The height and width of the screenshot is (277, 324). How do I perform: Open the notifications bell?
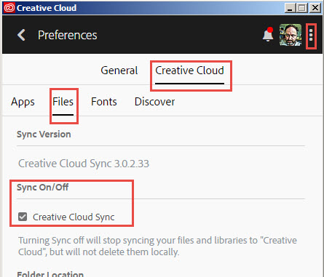pyautogui.click(x=268, y=35)
